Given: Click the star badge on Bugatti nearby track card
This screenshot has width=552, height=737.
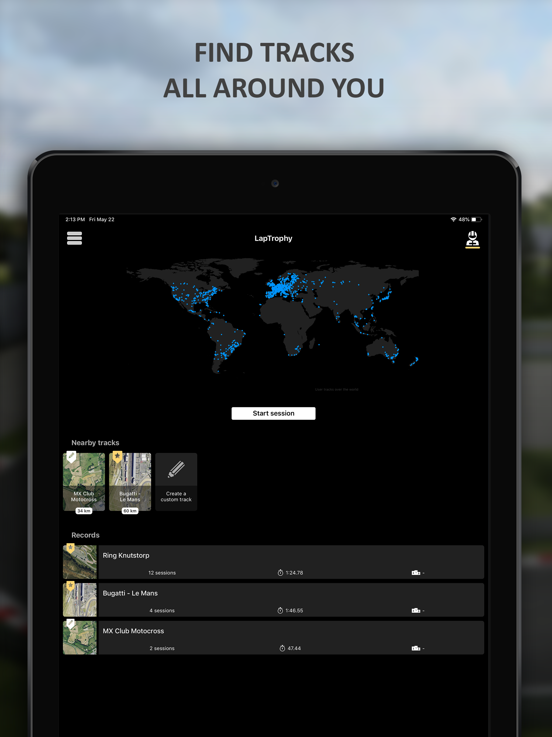Looking at the screenshot, I should click(x=117, y=456).
